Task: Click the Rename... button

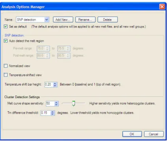Action: 85,20
